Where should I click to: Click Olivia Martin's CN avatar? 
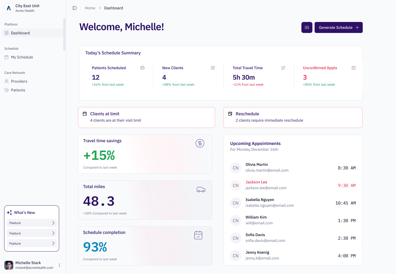[236, 168]
